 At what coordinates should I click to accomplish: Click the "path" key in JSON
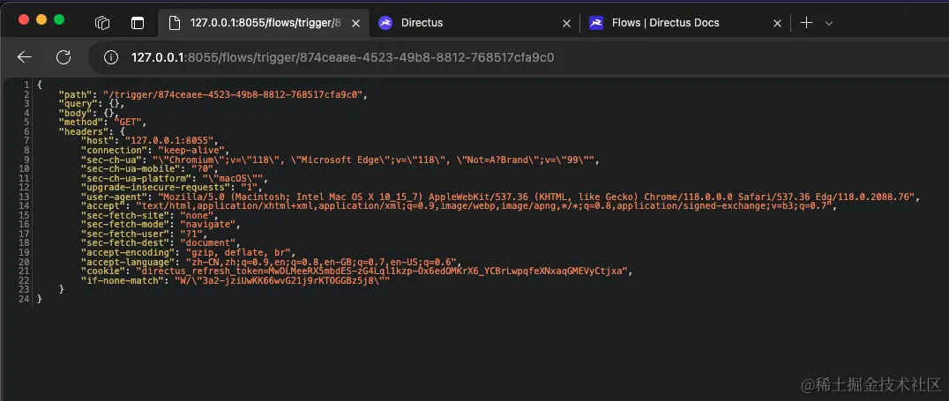pos(76,94)
